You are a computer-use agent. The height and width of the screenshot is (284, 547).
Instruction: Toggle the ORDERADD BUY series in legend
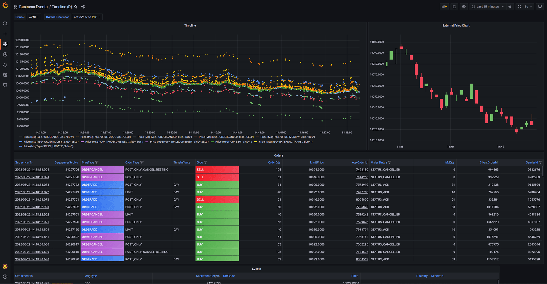(48, 137)
